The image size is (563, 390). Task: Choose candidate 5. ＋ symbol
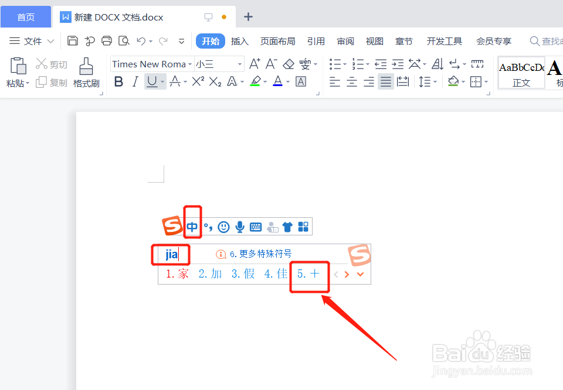coord(308,274)
